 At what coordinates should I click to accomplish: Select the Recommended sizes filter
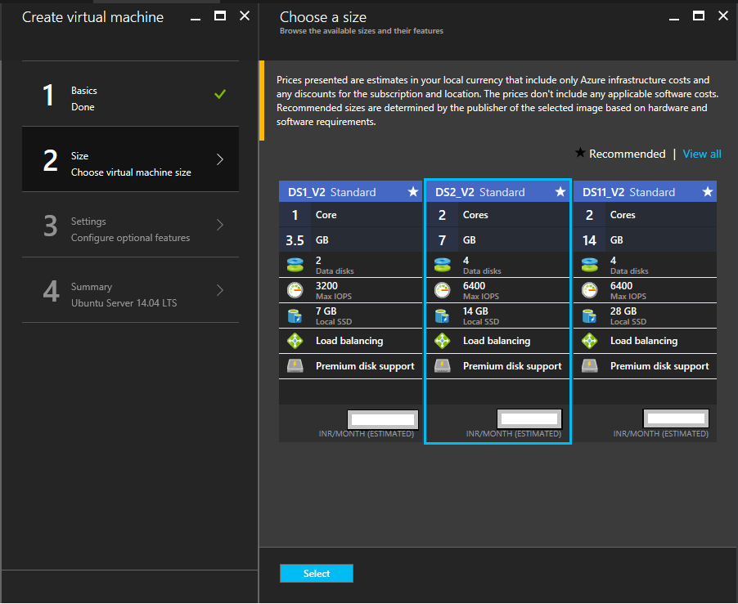[627, 154]
